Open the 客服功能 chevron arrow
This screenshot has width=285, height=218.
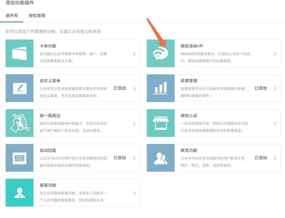(135, 193)
